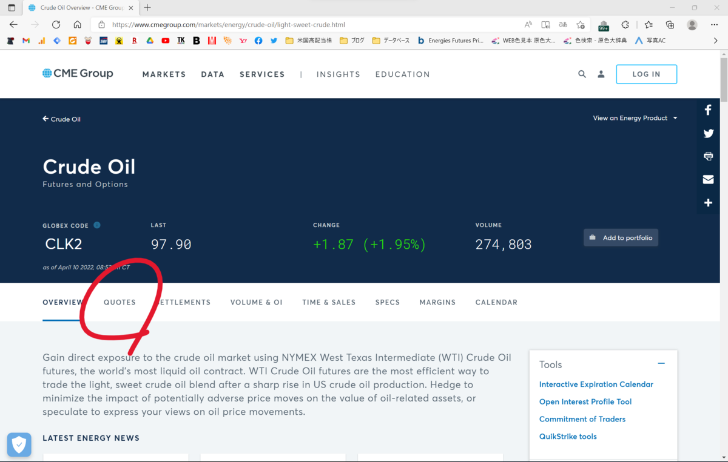Open Energies Futures Pri... bookmark
The height and width of the screenshot is (462, 728).
pyautogui.click(x=450, y=41)
